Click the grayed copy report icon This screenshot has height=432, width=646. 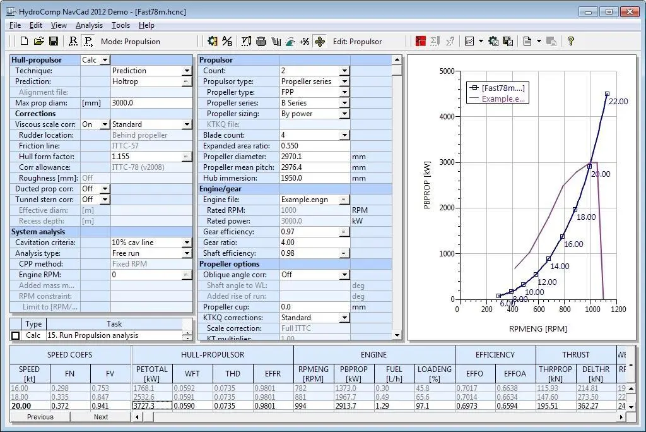point(551,41)
